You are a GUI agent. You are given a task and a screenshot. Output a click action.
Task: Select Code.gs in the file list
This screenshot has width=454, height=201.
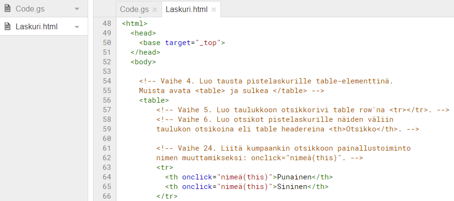(x=31, y=9)
